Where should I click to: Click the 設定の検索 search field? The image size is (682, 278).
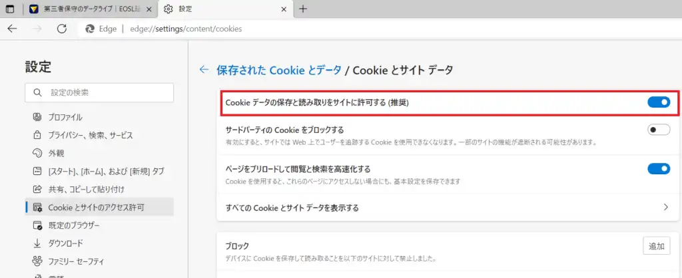coord(99,92)
